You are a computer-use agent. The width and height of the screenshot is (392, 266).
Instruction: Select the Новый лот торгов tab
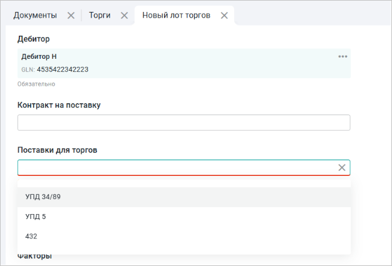(176, 15)
